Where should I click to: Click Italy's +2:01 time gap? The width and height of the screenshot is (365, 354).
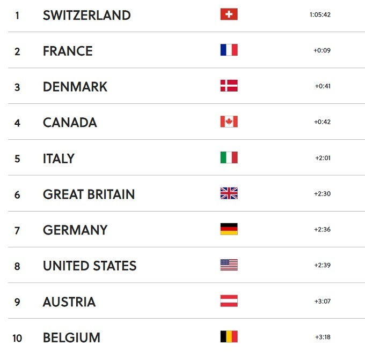(x=323, y=158)
